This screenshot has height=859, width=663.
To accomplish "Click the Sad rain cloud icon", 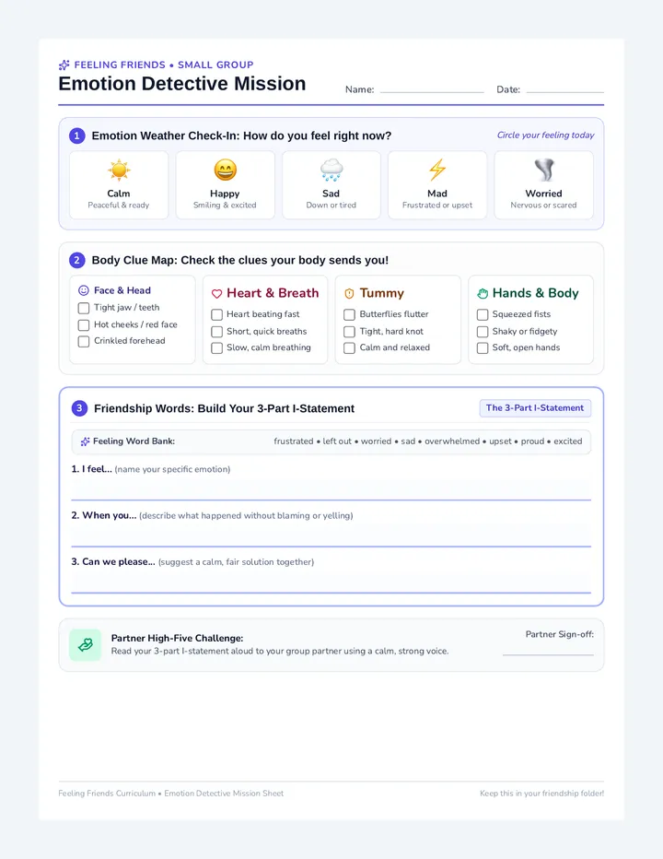I will point(331,171).
